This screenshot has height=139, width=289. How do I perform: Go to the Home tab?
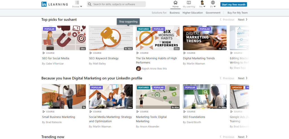click(x=176, y=4)
